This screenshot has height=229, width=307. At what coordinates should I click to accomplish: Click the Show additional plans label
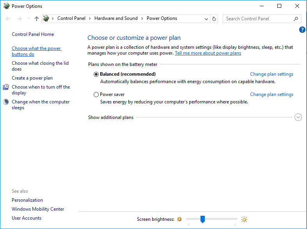(111, 117)
